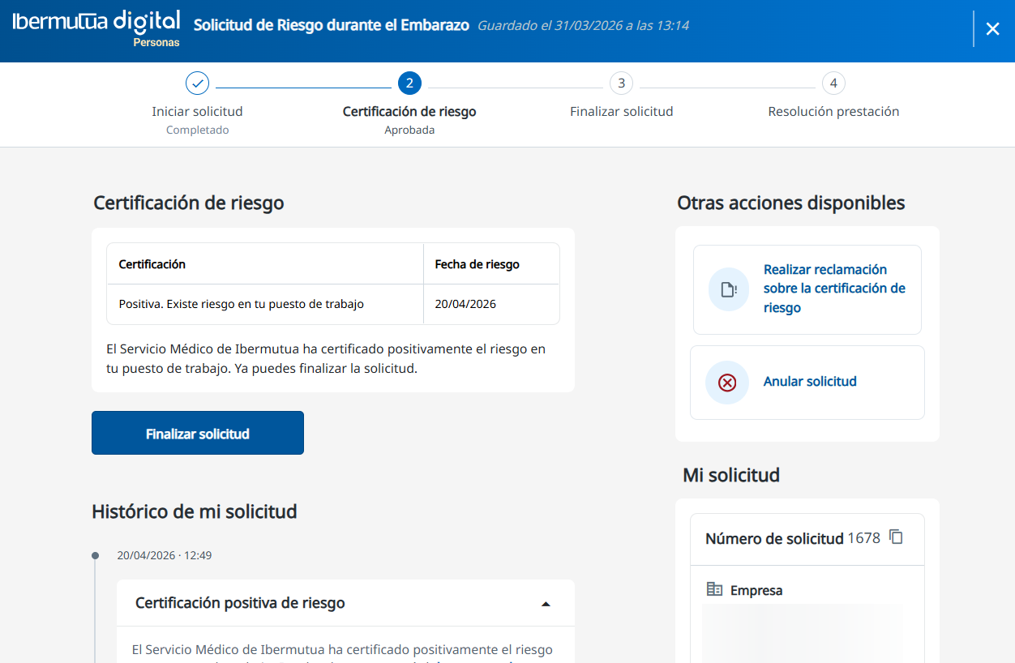1015x663 pixels.
Task: Click the completed checkmark step icon
Action: [197, 83]
